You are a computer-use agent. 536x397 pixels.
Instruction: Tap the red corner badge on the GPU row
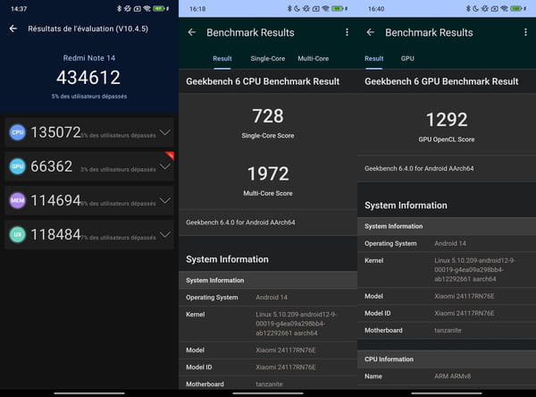pyautogui.click(x=171, y=155)
